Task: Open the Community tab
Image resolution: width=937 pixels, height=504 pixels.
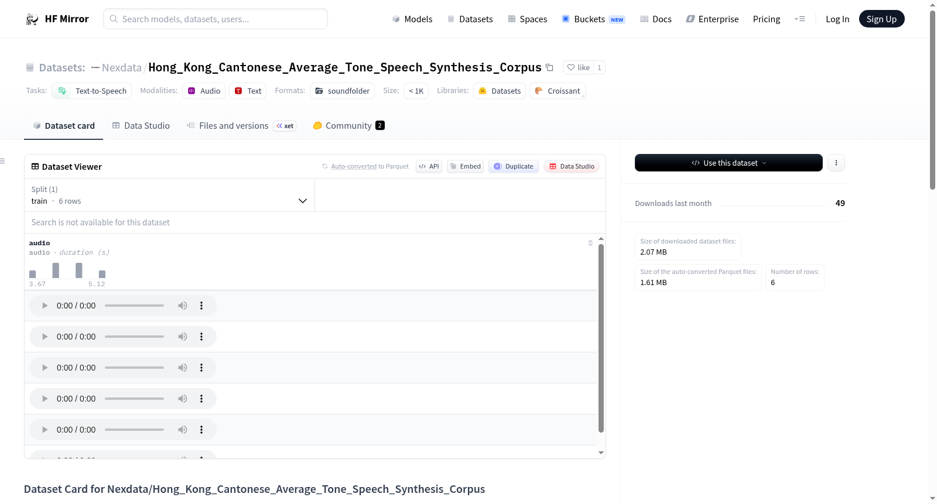Action: [x=348, y=126]
